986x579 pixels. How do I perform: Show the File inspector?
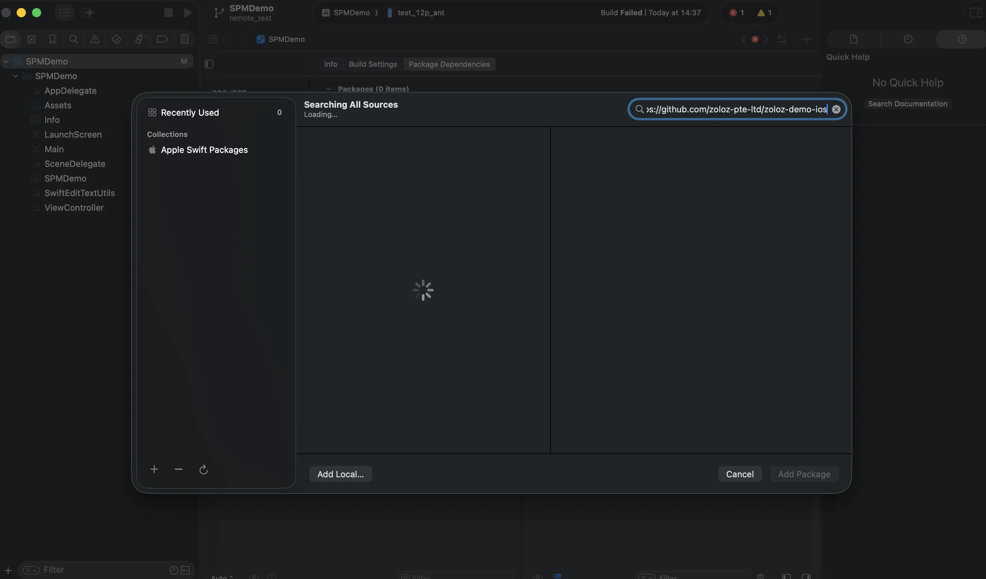click(854, 39)
